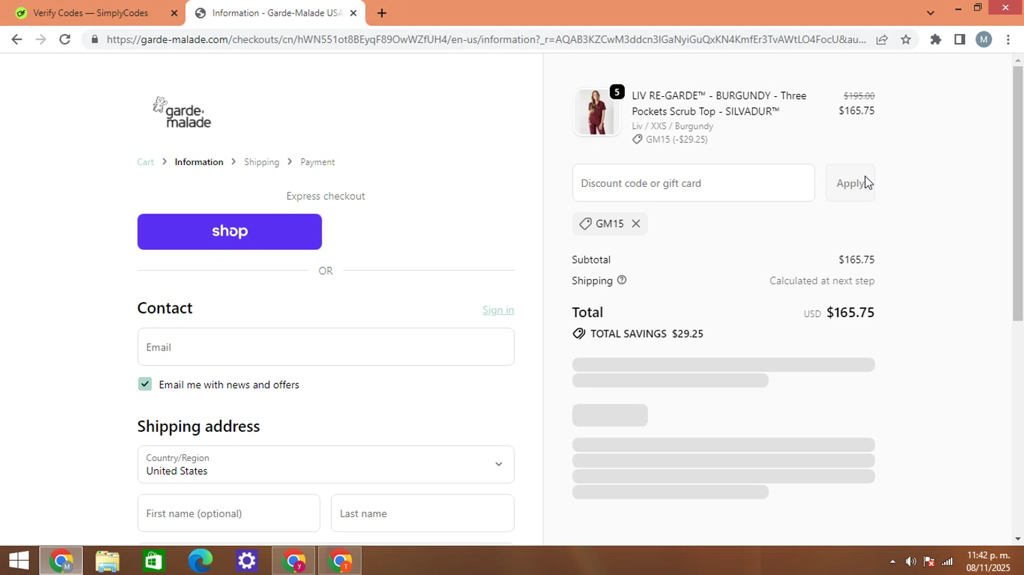Switch to Verify Codes — SimplyCodes tab
The height and width of the screenshot is (575, 1024).
(91, 13)
